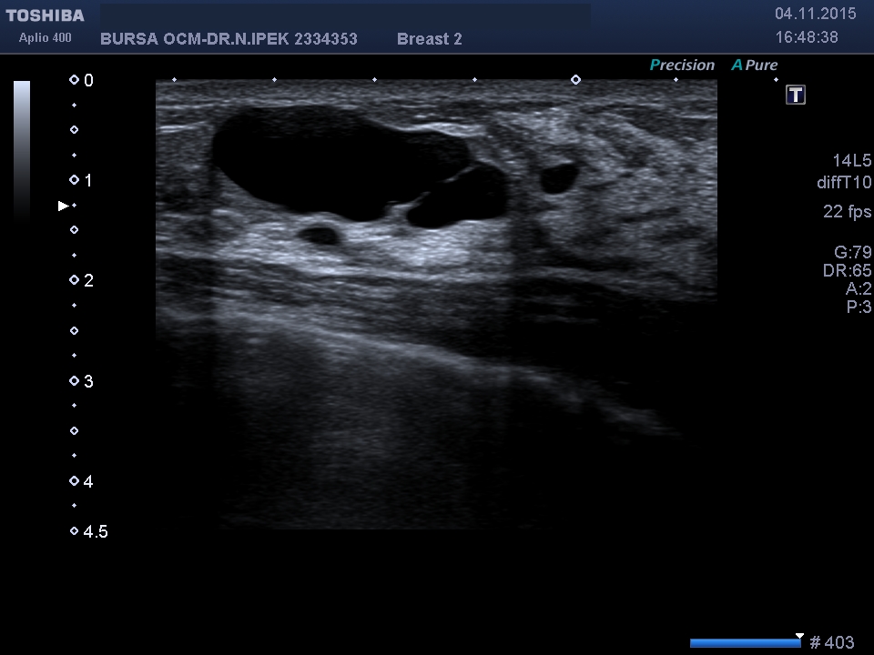Click the depth scale marker '2'
The height and width of the screenshot is (655, 874).
point(88,281)
